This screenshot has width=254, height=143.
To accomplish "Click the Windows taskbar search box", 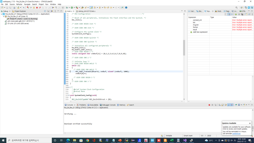I will point(29,140).
